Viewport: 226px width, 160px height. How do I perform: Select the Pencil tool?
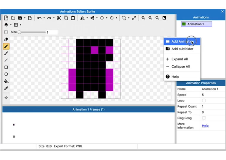pyautogui.click(x=6, y=46)
